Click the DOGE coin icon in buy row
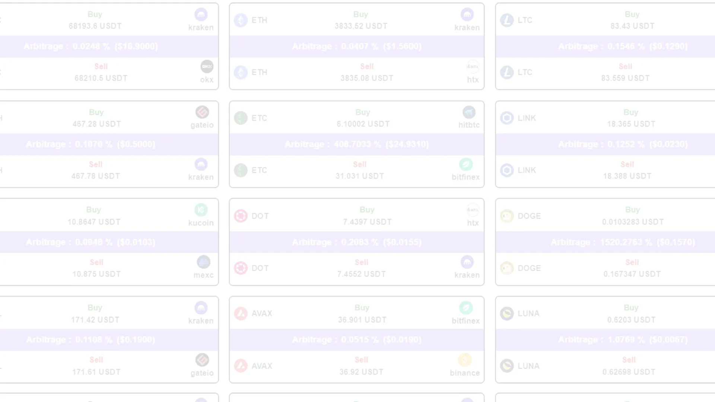Image resolution: width=715 pixels, height=402 pixels. pyautogui.click(x=507, y=216)
